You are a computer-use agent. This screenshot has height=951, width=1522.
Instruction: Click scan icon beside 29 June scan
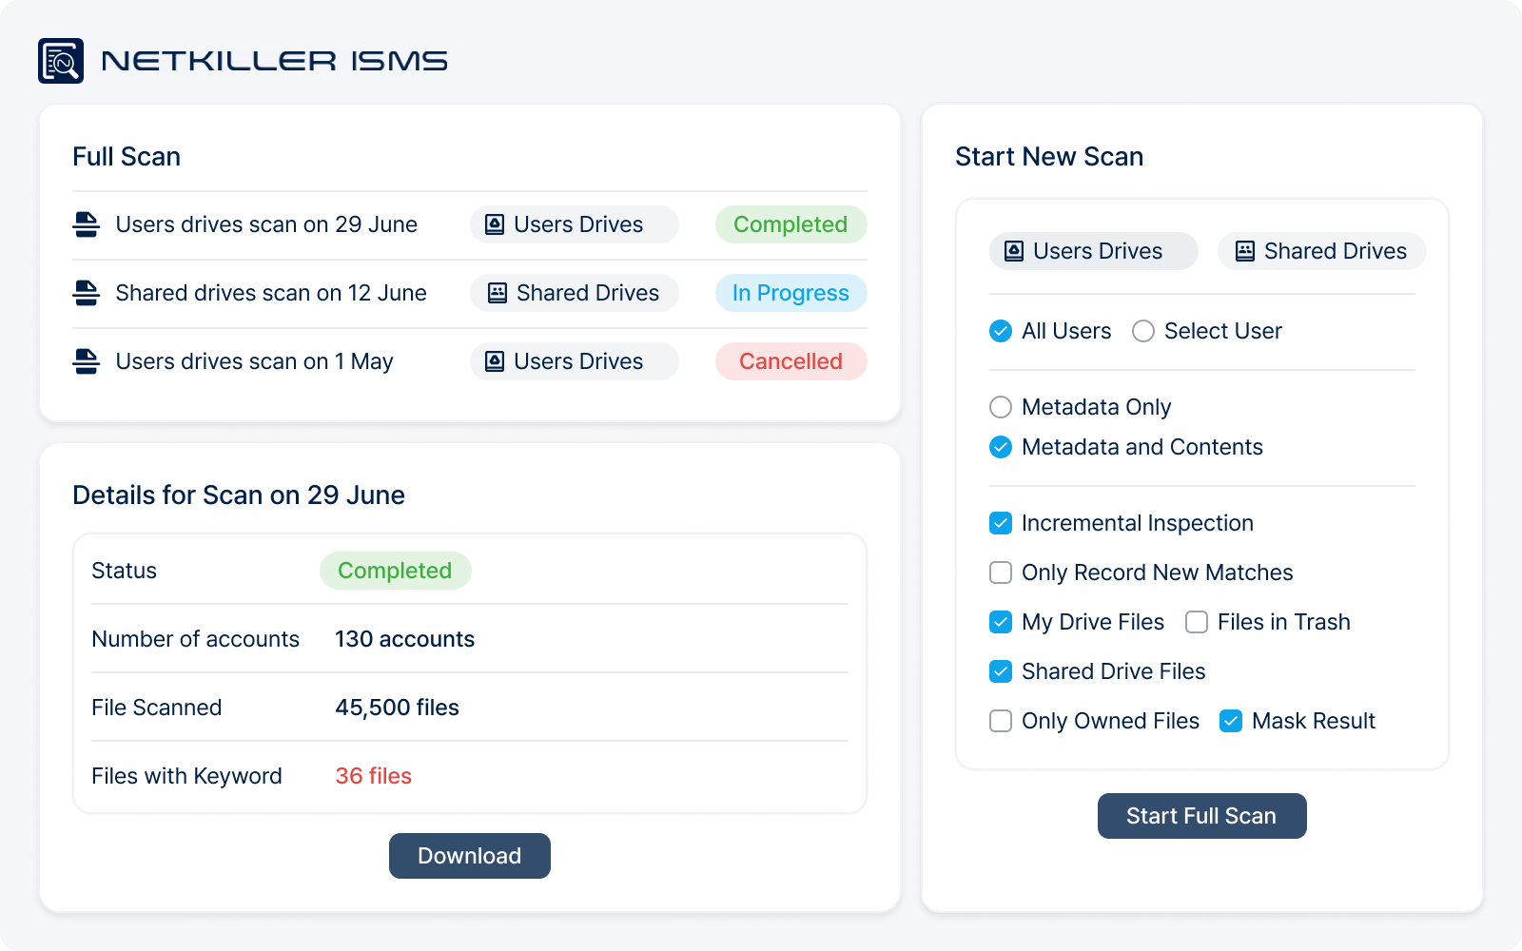87,224
